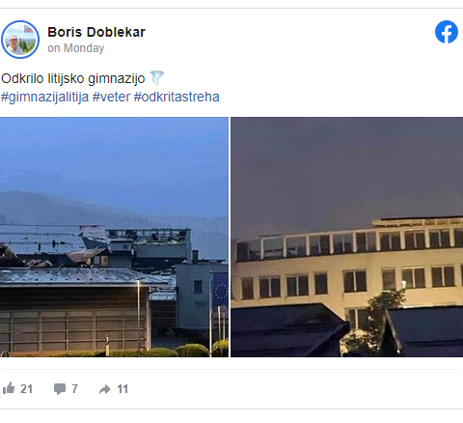
Task: Open the #odkritastreha hashtag
Action: [x=177, y=97]
